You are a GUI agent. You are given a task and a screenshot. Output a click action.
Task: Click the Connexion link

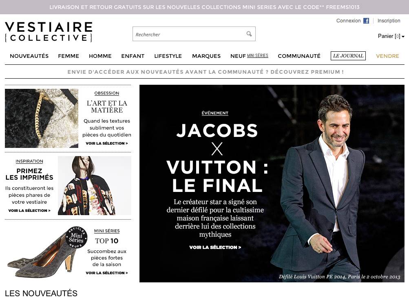click(349, 21)
